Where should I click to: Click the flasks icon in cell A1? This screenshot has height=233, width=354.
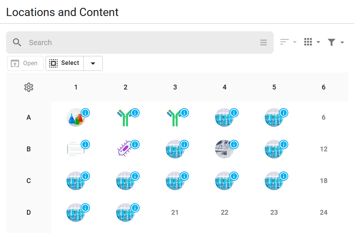point(76,117)
